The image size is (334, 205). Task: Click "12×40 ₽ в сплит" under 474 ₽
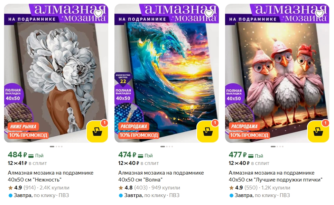pyautogui.click(x=138, y=163)
